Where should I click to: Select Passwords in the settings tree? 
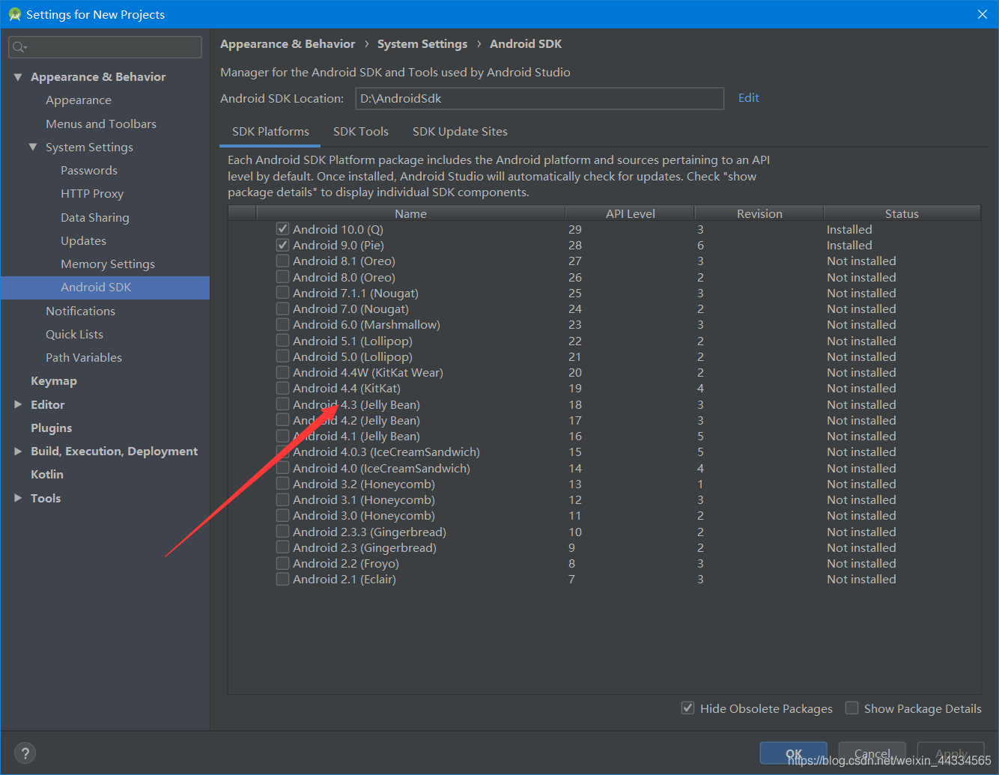tap(89, 171)
